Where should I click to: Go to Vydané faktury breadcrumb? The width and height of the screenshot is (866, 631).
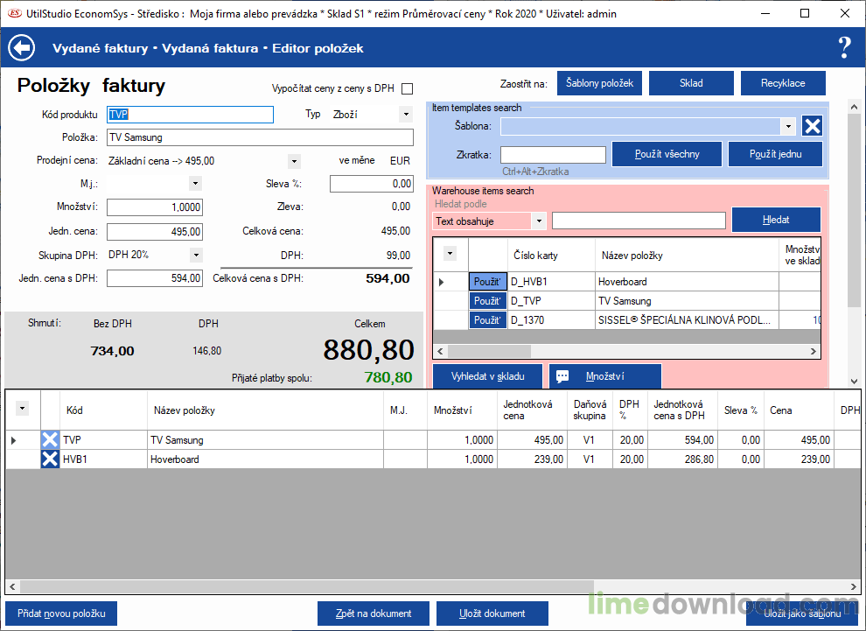(100, 49)
